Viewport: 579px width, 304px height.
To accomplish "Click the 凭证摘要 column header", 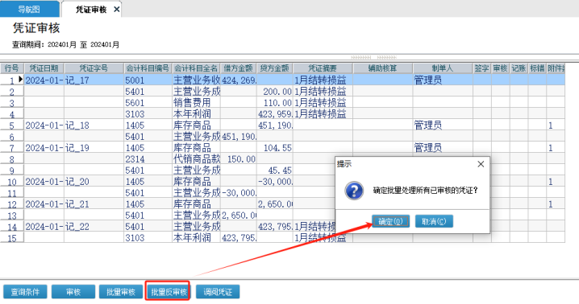I will [323, 68].
